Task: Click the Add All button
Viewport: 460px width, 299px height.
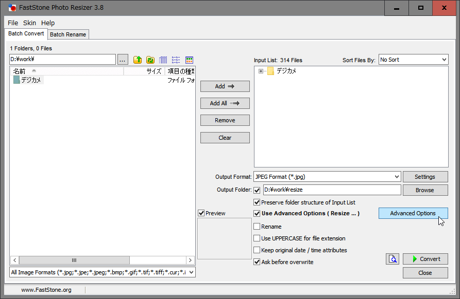Action: pyautogui.click(x=225, y=103)
